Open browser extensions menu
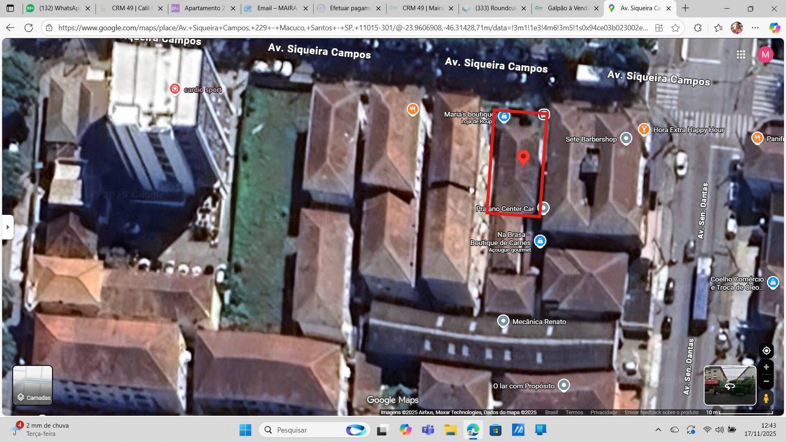Image resolution: width=786 pixels, height=442 pixels. pyautogui.click(x=698, y=28)
